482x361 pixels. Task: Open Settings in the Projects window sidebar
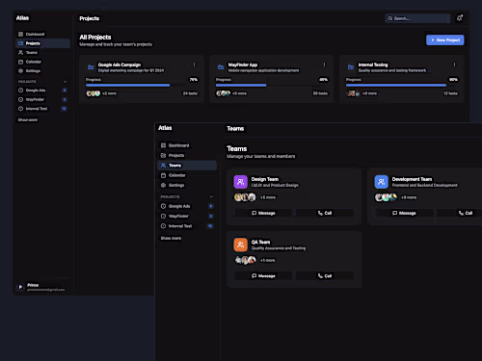pyautogui.click(x=43, y=71)
